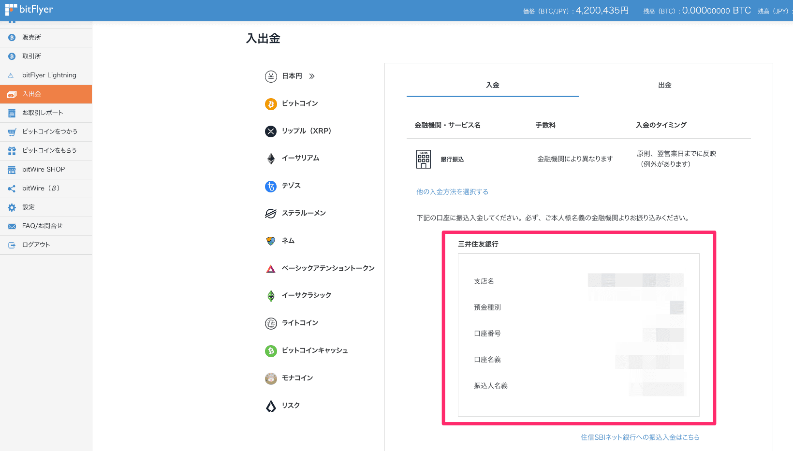The image size is (793, 451).
Task: Select リスク currency
Action: coord(291,406)
